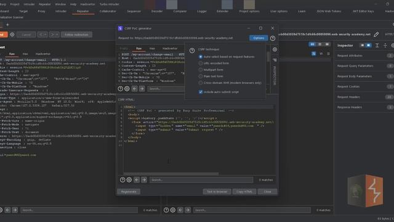This screenshot has width=394, height=222.
Task: Toggle Include auto-submit script checkbox
Action: coord(201,92)
